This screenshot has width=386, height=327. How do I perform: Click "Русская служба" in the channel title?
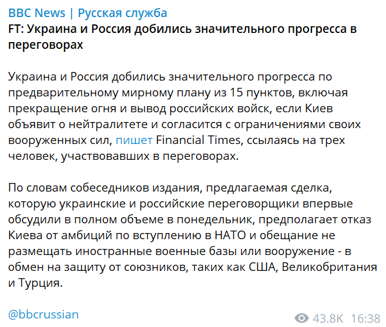coord(123,13)
